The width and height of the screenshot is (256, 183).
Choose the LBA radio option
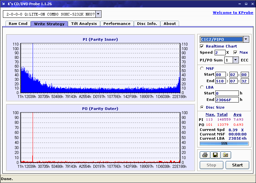click(202, 87)
